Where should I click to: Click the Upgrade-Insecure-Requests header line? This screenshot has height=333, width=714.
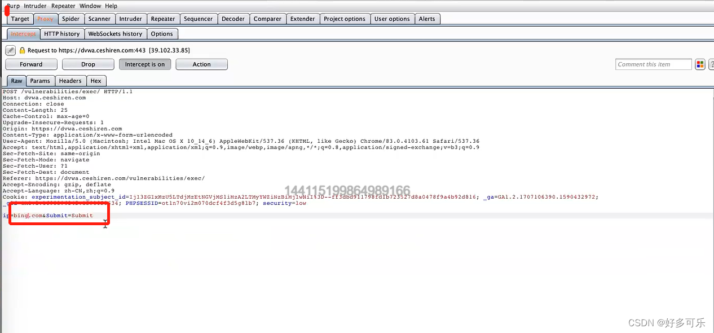(x=53, y=122)
